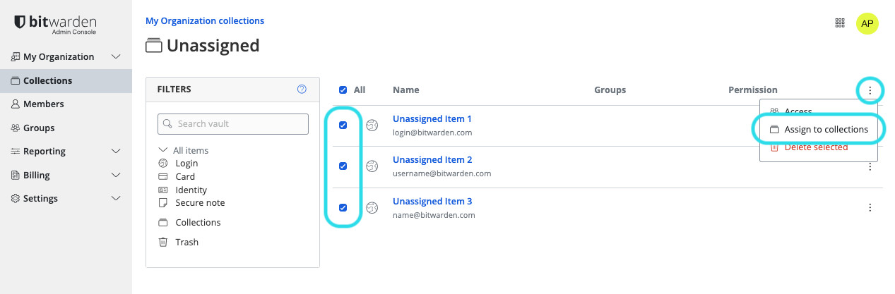Open Unassigned Item 3 link
This screenshot has width=895, height=294.
(x=432, y=202)
